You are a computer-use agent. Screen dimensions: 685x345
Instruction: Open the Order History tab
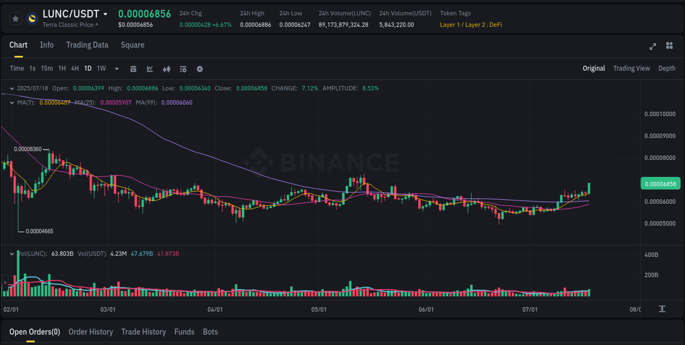point(90,332)
